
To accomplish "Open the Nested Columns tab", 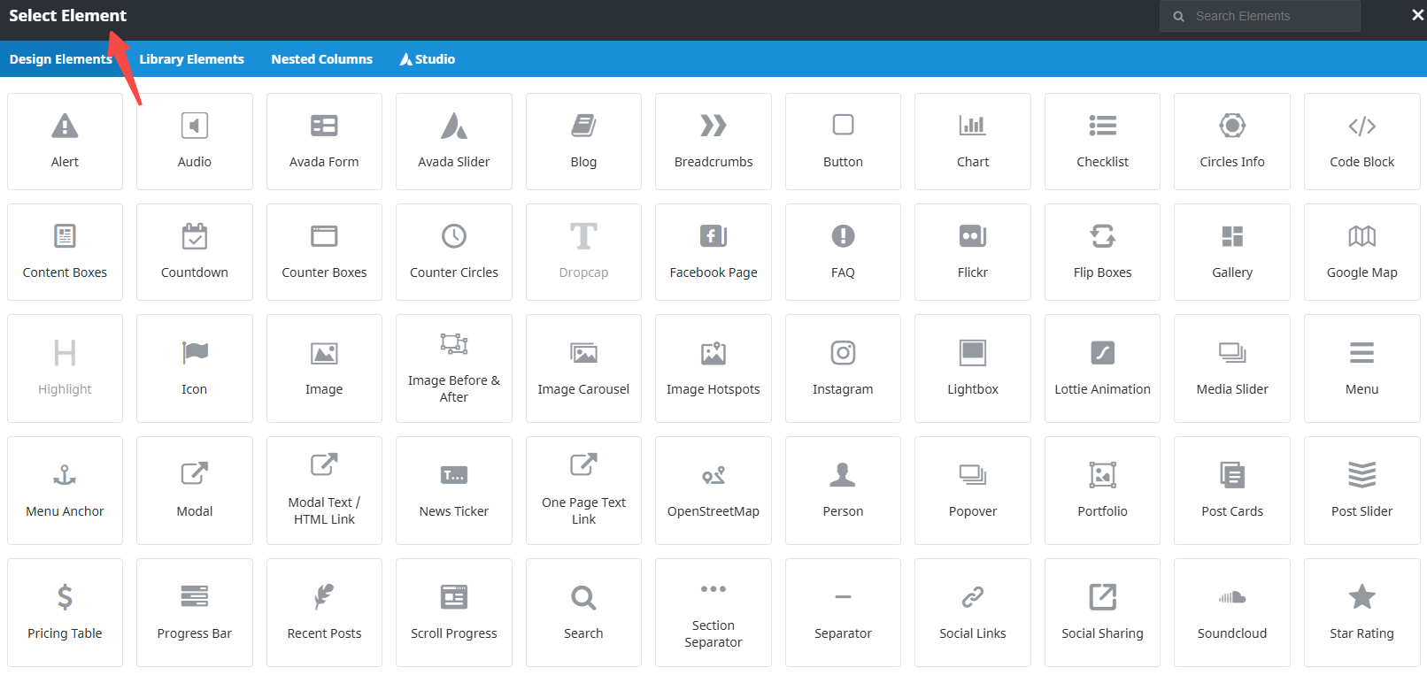I will (321, 59).
